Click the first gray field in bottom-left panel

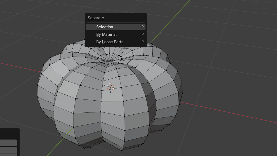tap(8, 143)
